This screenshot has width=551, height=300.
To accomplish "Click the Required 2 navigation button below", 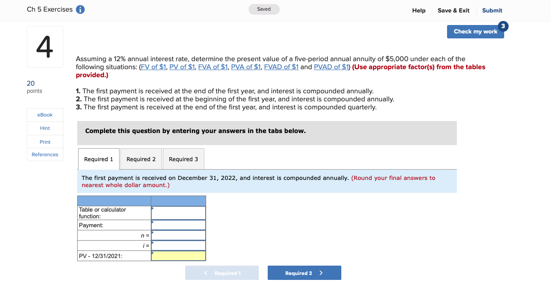I will coord(304,272).
